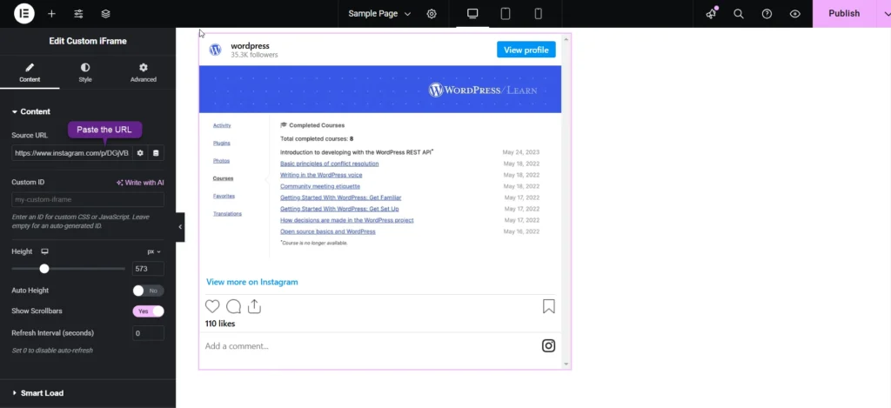Screen dimensions: 891x408
Task: Open How decisions are made course link
Action: pos(346,220)
